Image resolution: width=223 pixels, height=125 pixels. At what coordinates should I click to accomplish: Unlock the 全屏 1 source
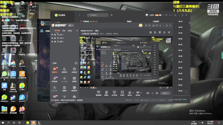tap(55, 41)
